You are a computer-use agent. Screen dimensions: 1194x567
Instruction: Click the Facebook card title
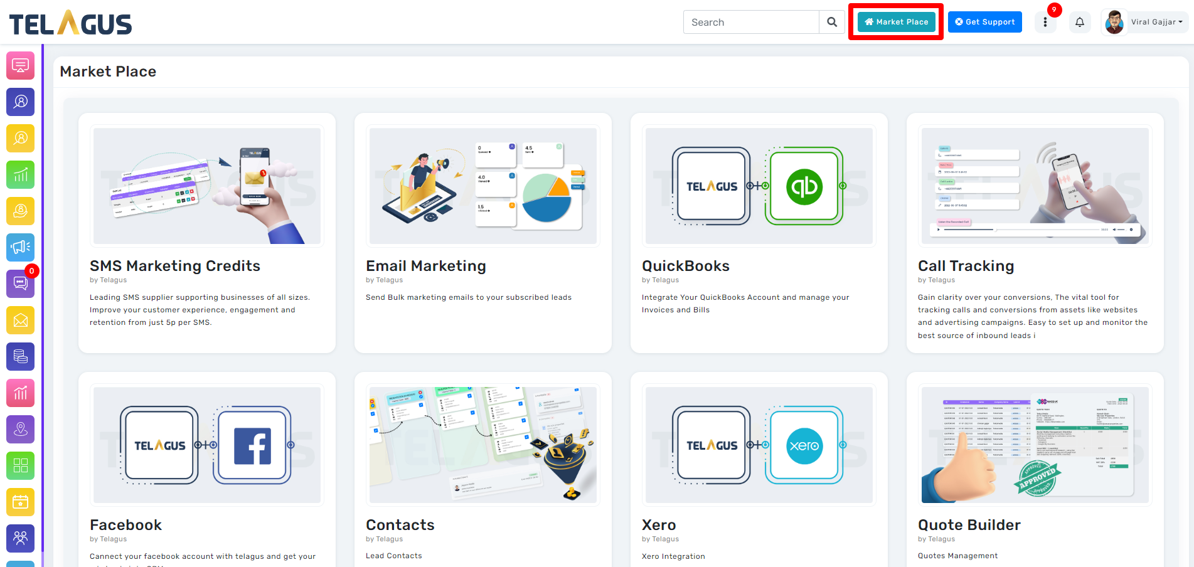(125, 525)
